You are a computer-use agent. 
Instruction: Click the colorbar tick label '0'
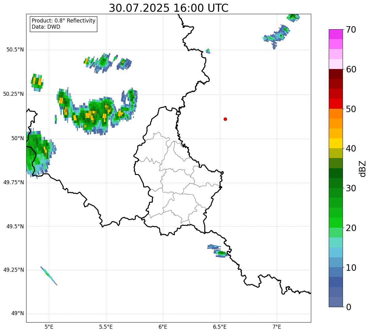click(x=348, y=307)
